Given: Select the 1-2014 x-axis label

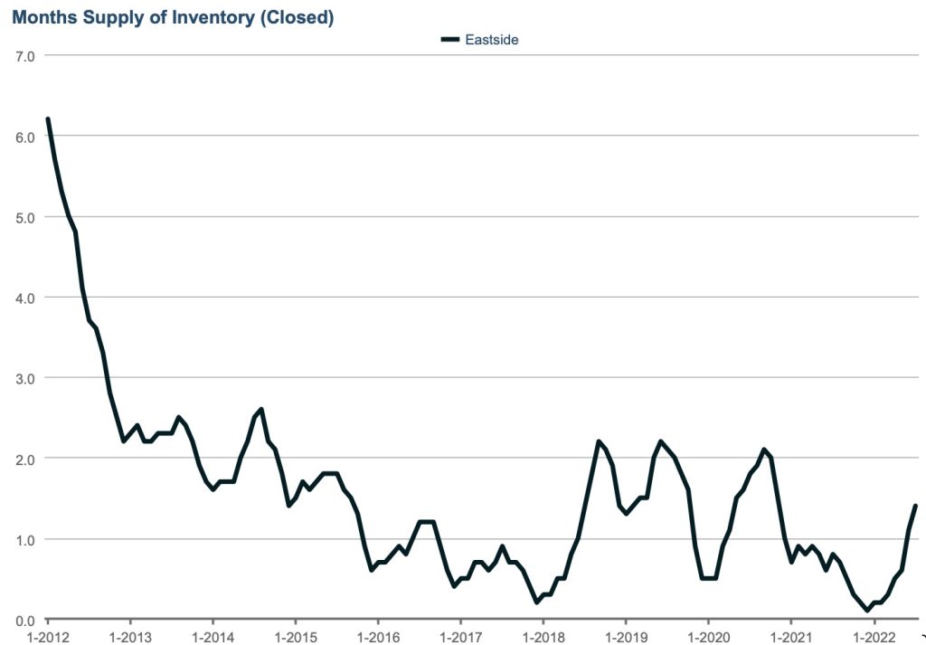Looking at the screenshot, I should [x=212, y=635].
